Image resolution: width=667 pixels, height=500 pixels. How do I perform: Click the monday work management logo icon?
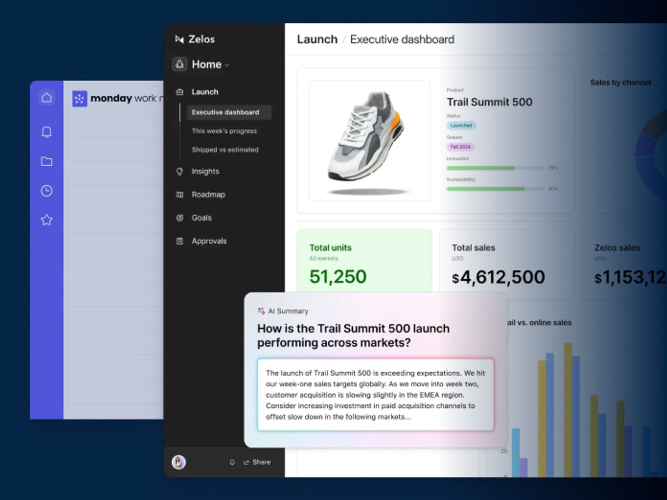pyautogui.click(x=80, y=99)
